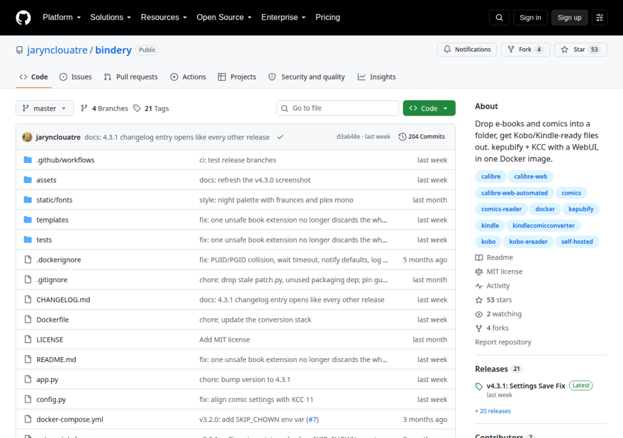The width and height of the screenshot is (623, 438).
Task: Select the Code tab
Action: click(34, 77)
